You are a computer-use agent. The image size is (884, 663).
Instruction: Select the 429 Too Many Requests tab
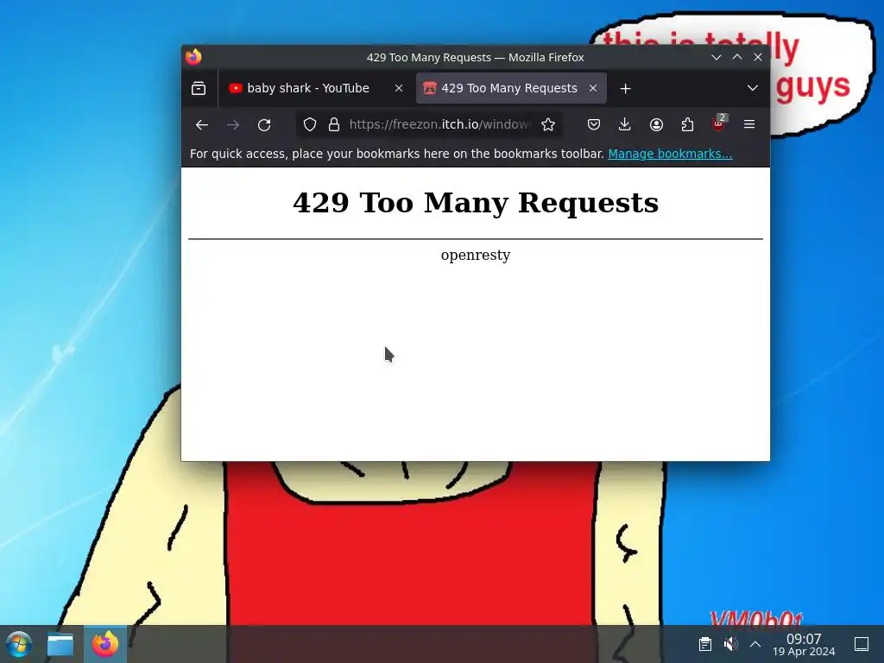point(511,89)
